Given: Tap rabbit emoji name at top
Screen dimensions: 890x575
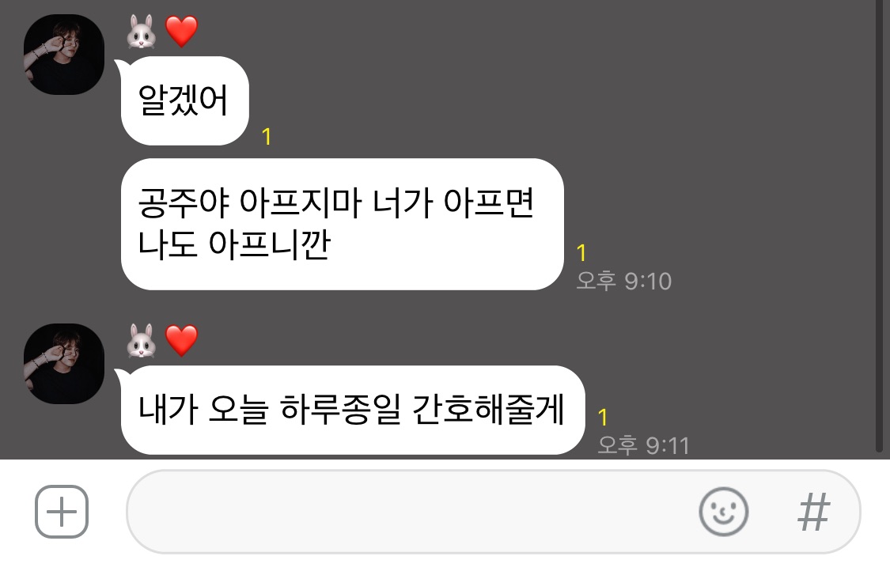Looking at the screenshot, I should tap(142, 31).
